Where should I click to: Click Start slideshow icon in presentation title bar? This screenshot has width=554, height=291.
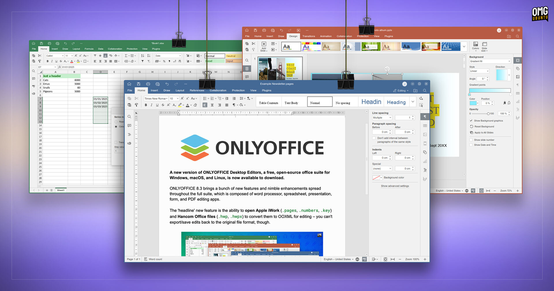pyautogui.click(x=298, y=30)
